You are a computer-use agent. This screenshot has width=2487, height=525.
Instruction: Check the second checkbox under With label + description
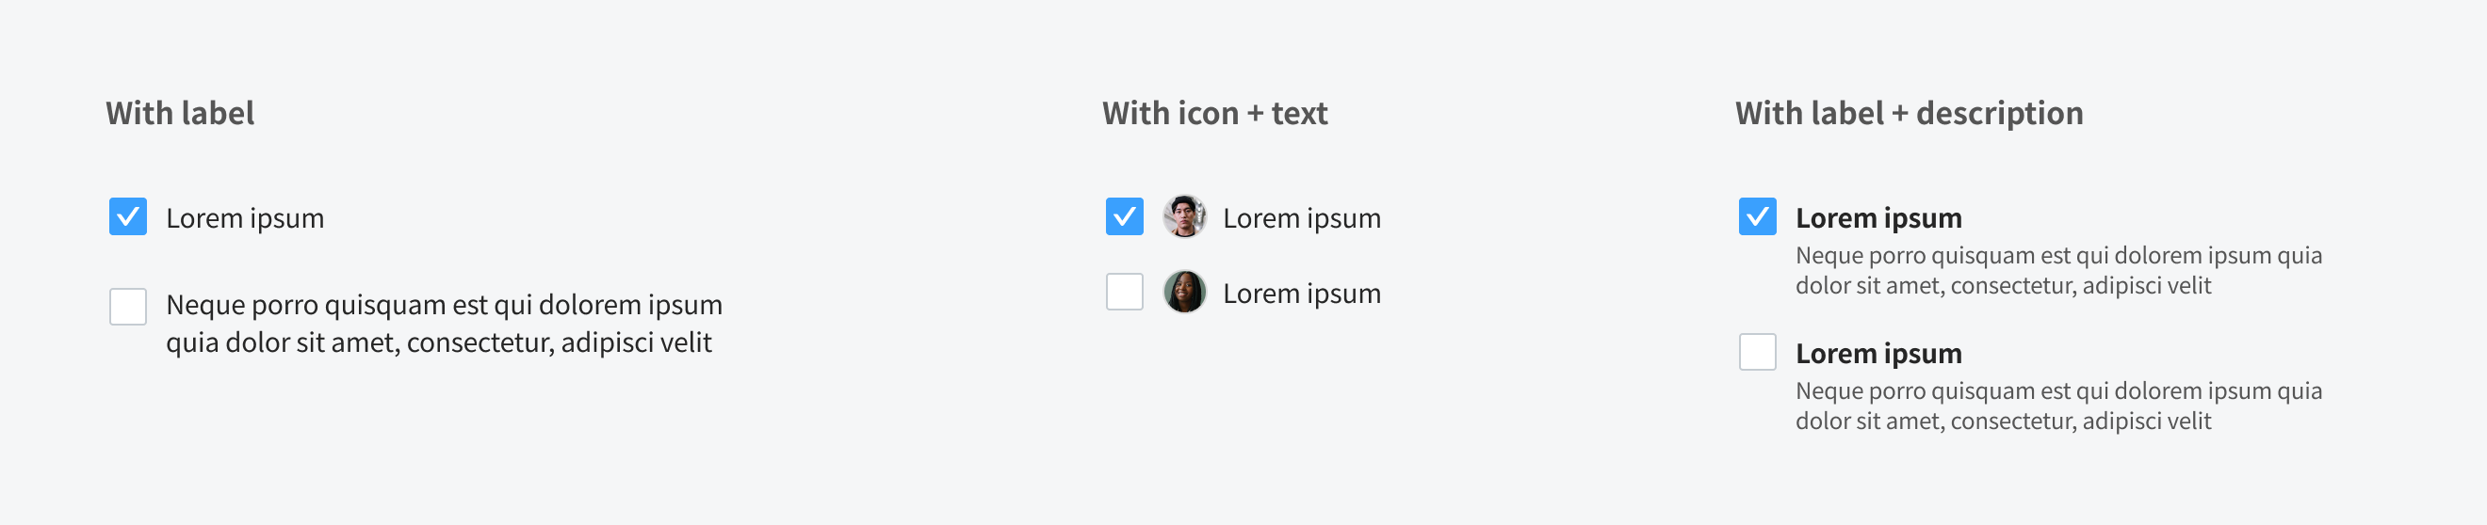coord(1757,352)
